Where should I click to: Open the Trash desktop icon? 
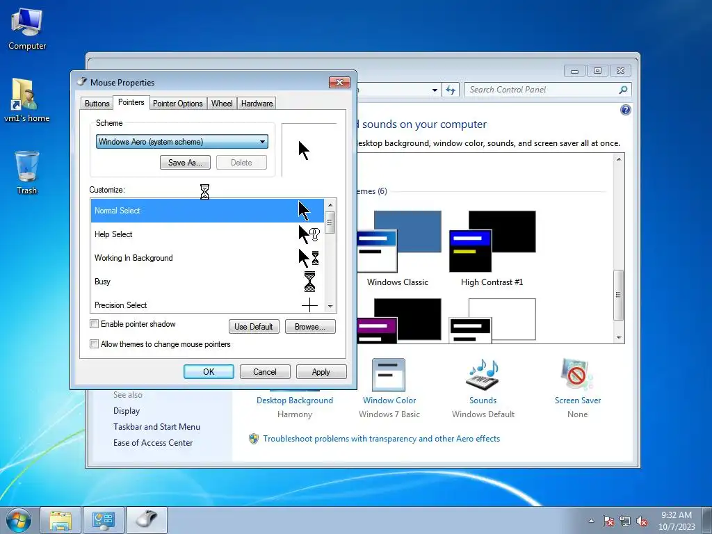(x=27, y=172)
